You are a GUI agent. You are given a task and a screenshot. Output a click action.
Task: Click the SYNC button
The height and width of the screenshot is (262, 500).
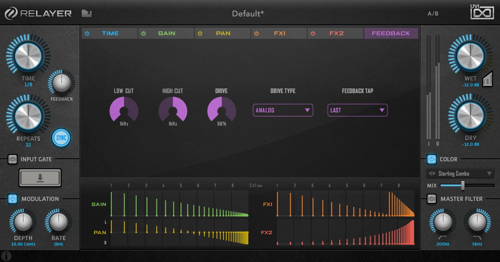(61, 138)
